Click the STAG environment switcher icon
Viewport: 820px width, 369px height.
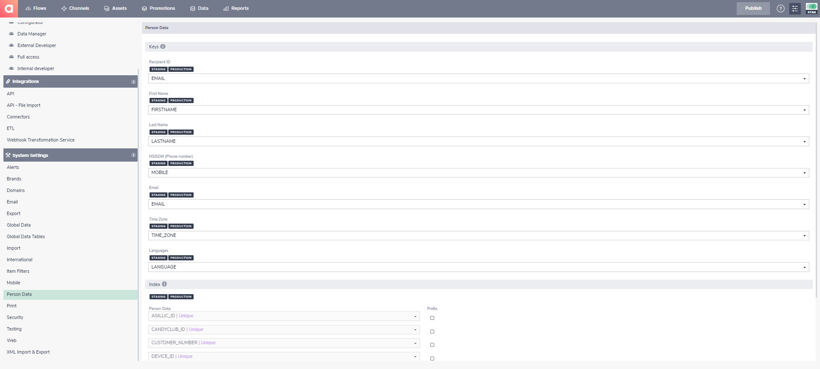click(x=811, y=9)
